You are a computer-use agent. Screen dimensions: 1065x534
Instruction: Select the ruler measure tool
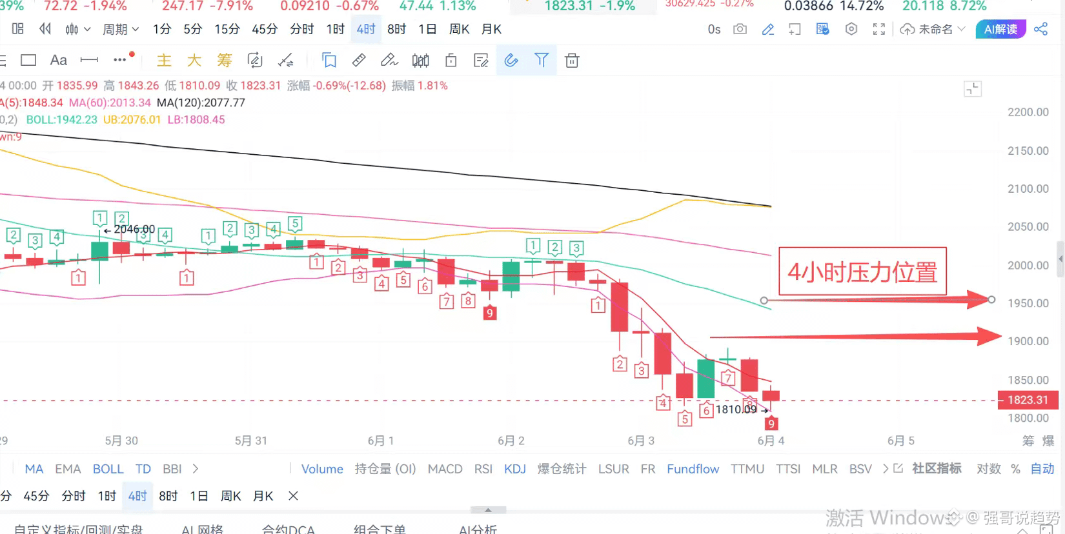click(x=359, y=61)
